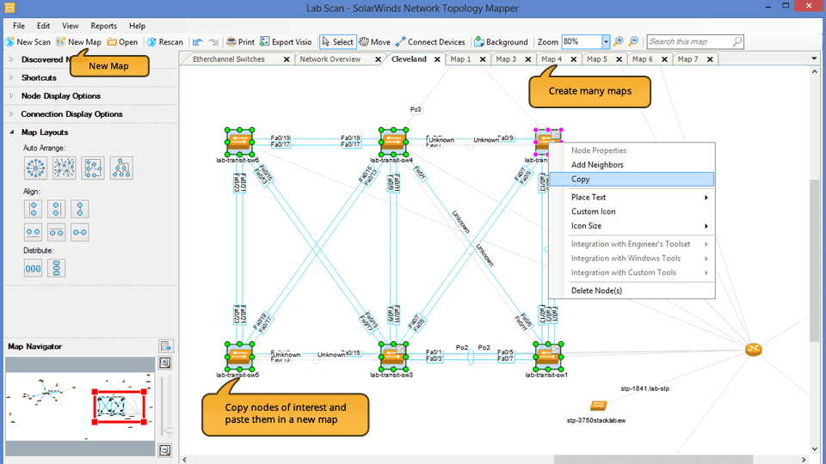
Task: Activate the Move hand tool
Action: [374, 42]
